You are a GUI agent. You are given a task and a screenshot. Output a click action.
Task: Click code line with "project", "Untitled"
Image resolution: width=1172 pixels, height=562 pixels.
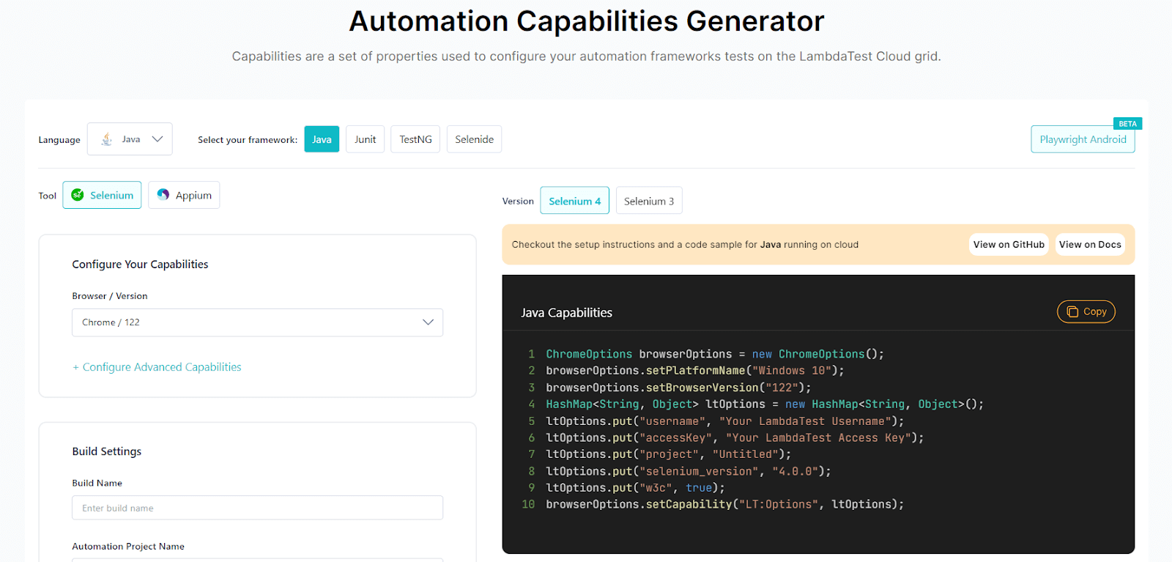[668, 454]
